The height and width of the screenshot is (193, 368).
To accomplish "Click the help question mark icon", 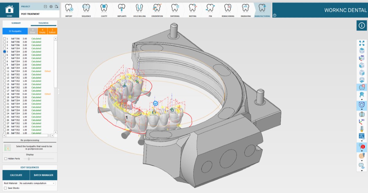I will coord(274,15).
